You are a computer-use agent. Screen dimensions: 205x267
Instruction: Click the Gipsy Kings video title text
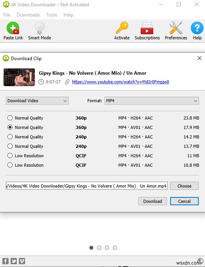[x=93, y=73]
